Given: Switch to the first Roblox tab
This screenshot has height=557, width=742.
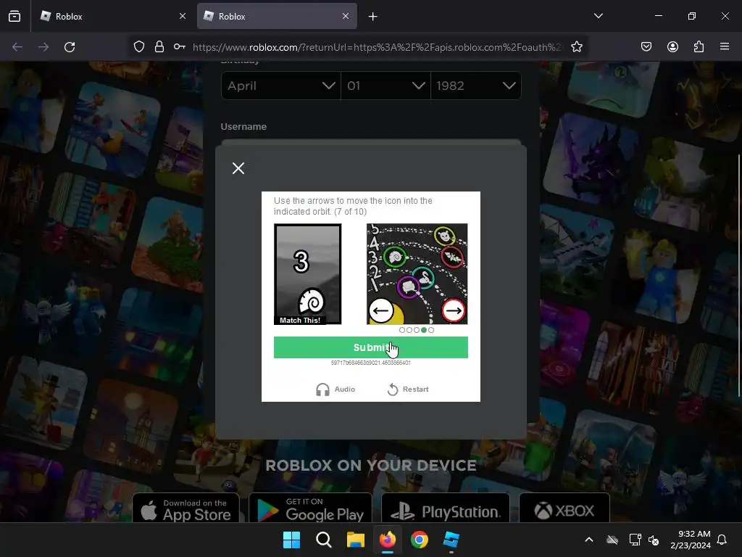Looking at the screenshot, I should tap(107, 17).
